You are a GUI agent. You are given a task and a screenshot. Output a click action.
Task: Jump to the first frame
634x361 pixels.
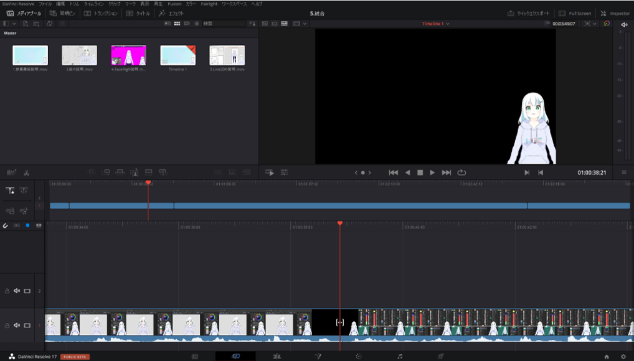(x=394, y=172)
